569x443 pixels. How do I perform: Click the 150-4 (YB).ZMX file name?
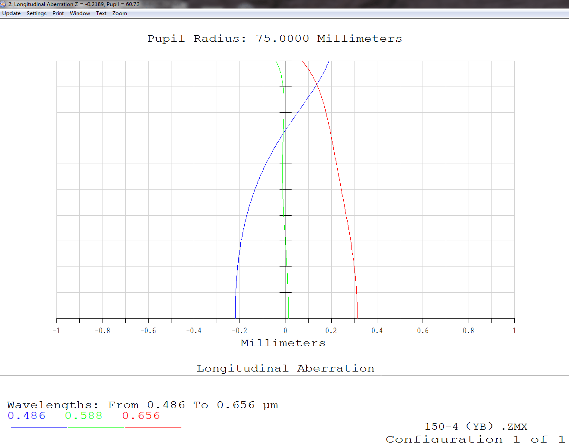[x=476, y=427]
